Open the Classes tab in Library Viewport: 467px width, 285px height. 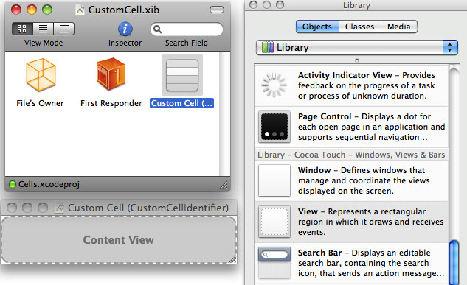(360, 27)
